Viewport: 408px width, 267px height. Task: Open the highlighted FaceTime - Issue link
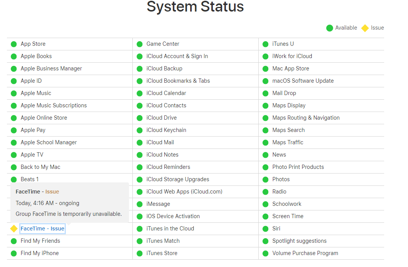(x=42, y=229)
